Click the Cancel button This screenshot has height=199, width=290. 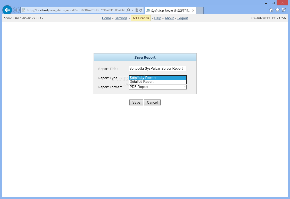coord(152,102)
